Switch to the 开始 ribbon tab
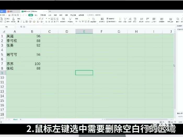183x137 pixels. pos(31,15)
